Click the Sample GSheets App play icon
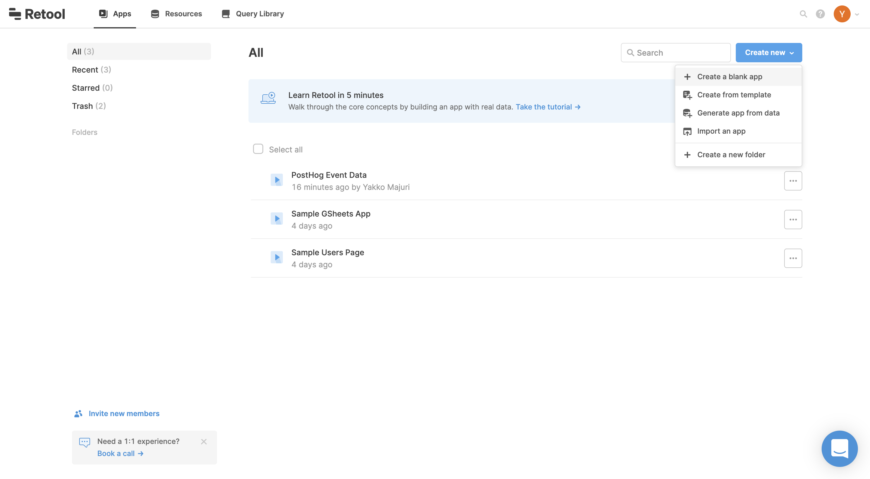 [x=277, y=219]
